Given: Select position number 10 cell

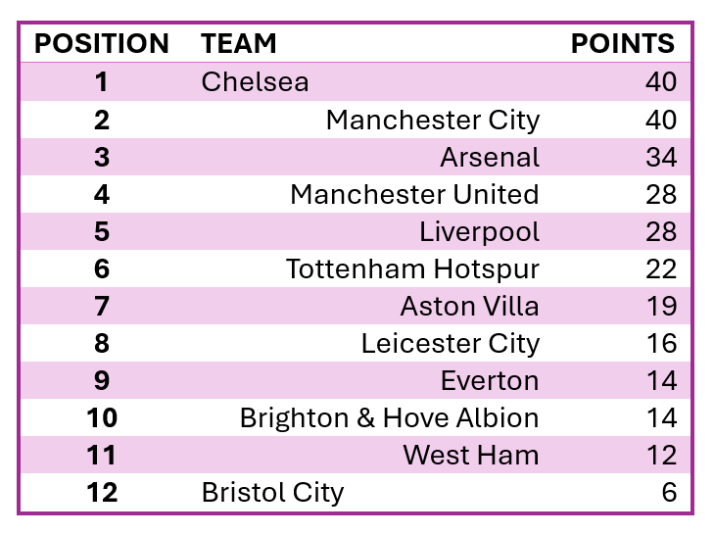Looking at the screenshot, I should coord(102,417).
